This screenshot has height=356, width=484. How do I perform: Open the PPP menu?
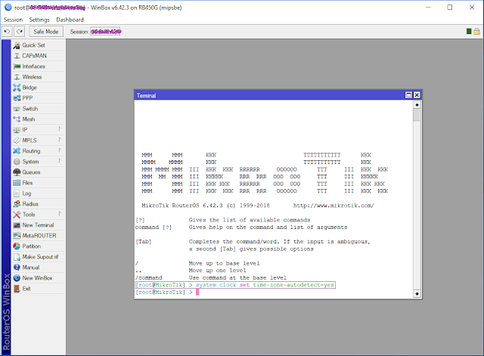(39, 98)
